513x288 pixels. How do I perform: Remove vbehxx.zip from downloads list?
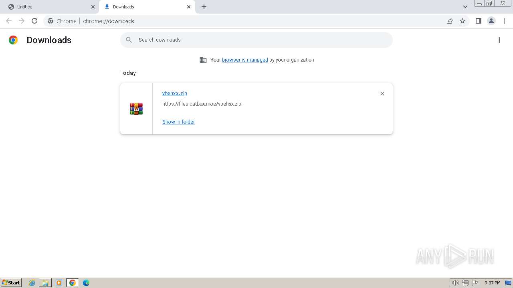(x=382, y=94)
